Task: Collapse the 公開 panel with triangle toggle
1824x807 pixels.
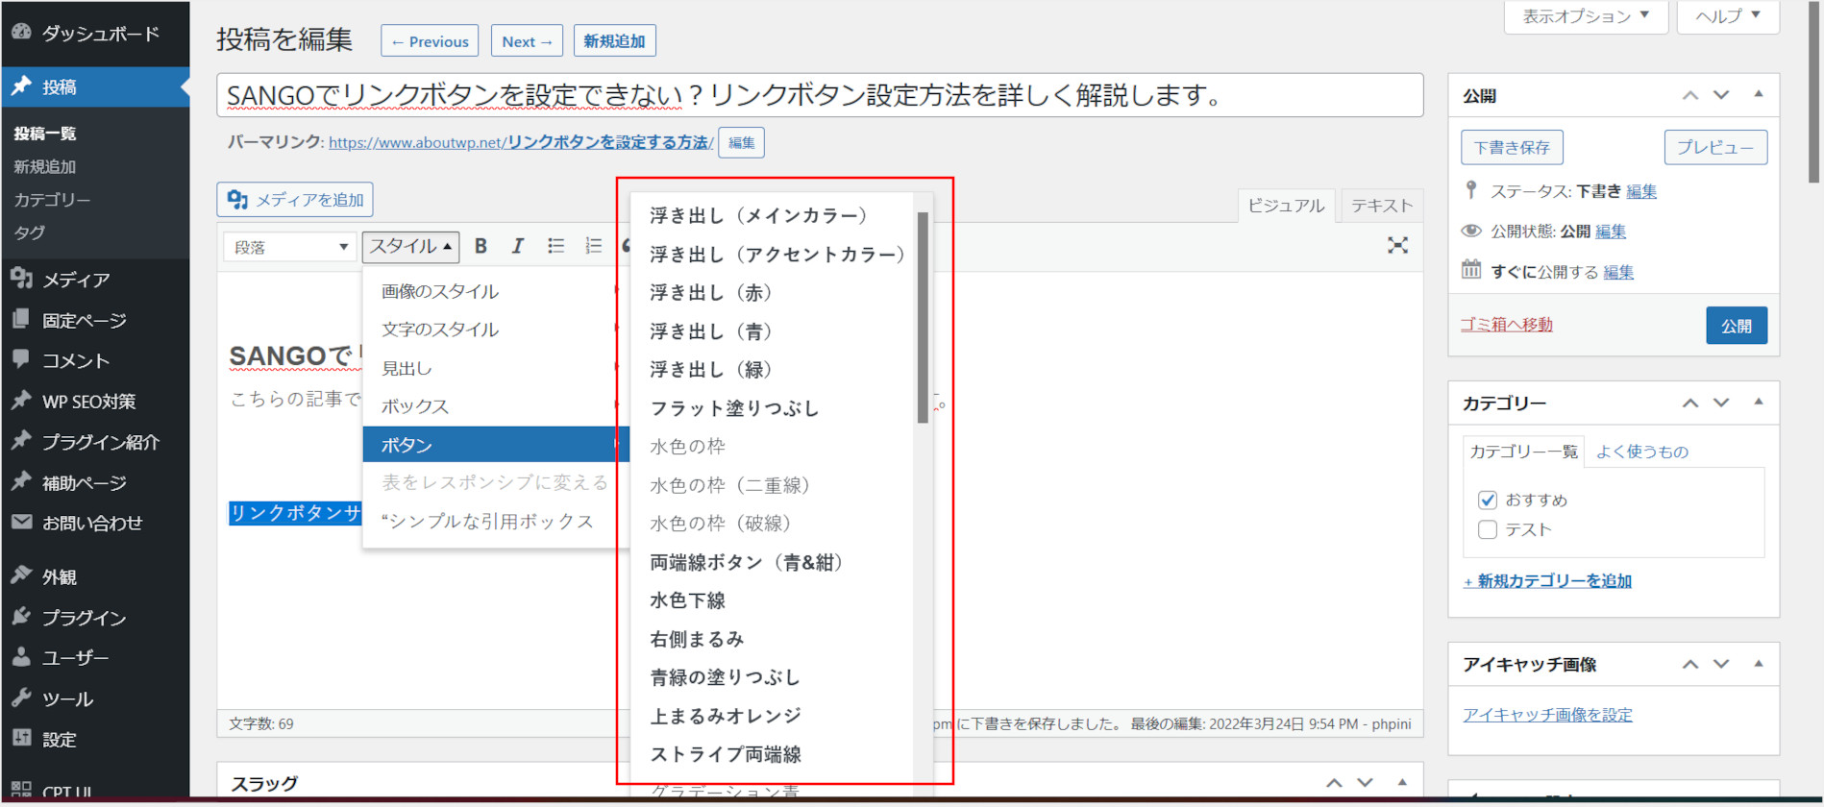Action: (1758, 94)
